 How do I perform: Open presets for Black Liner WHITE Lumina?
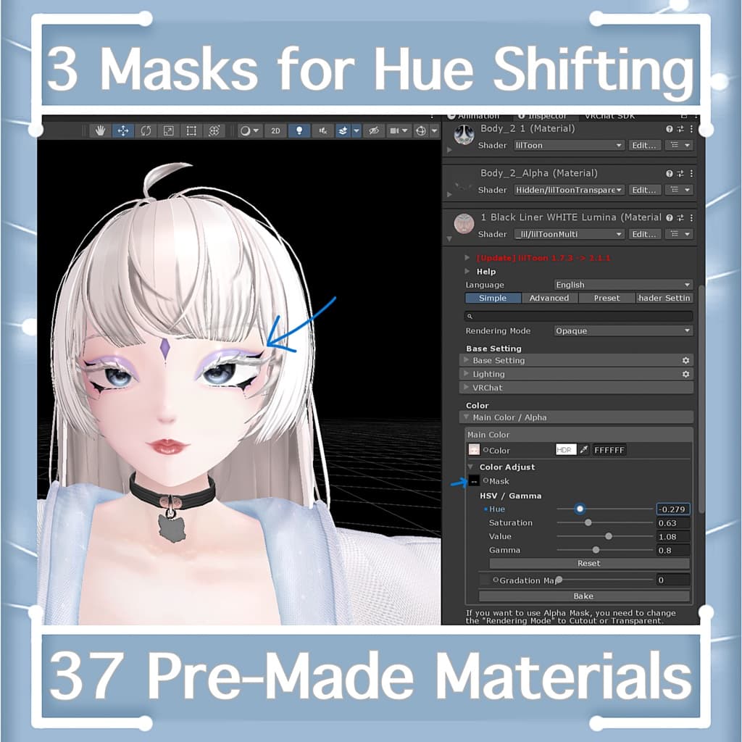680,217
